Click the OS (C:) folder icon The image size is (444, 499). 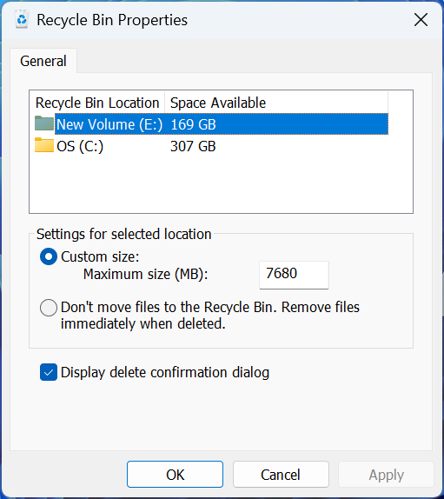pos(44,145)
